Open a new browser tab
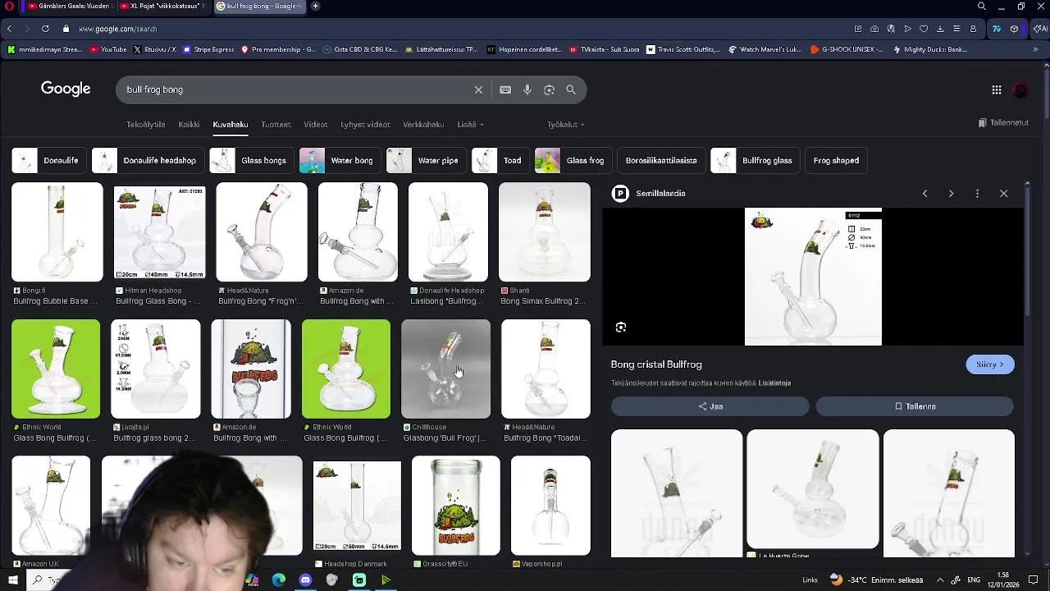The image size is (1050, 591). [x=315, y=7]
